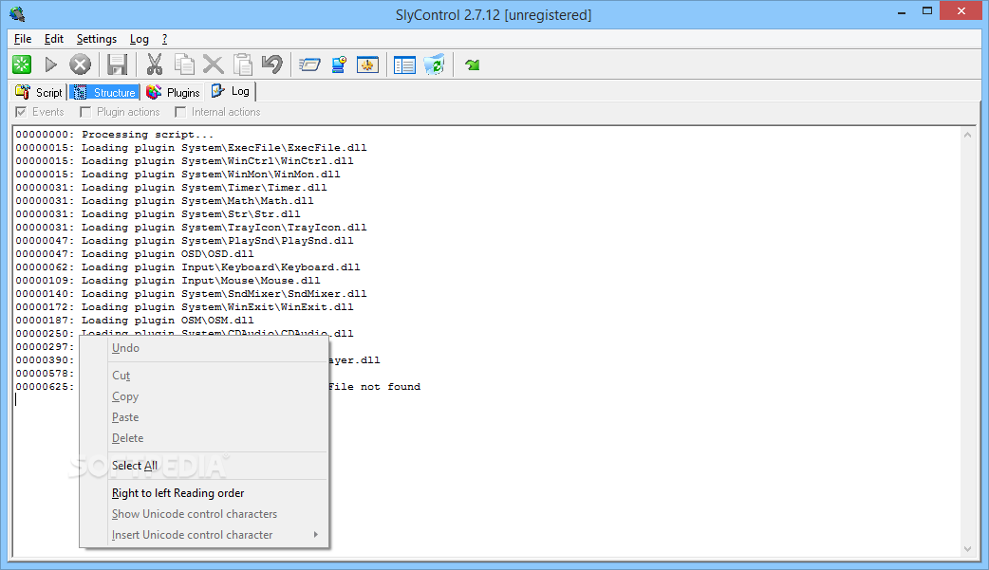Start the script with the play button
The height and width of the screenshot is (570, 989).
51,64
